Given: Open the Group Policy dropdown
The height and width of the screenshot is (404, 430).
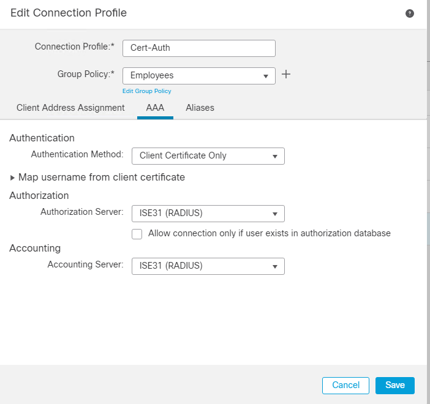Looking at the screenshot, I should [x=199, y=75].
